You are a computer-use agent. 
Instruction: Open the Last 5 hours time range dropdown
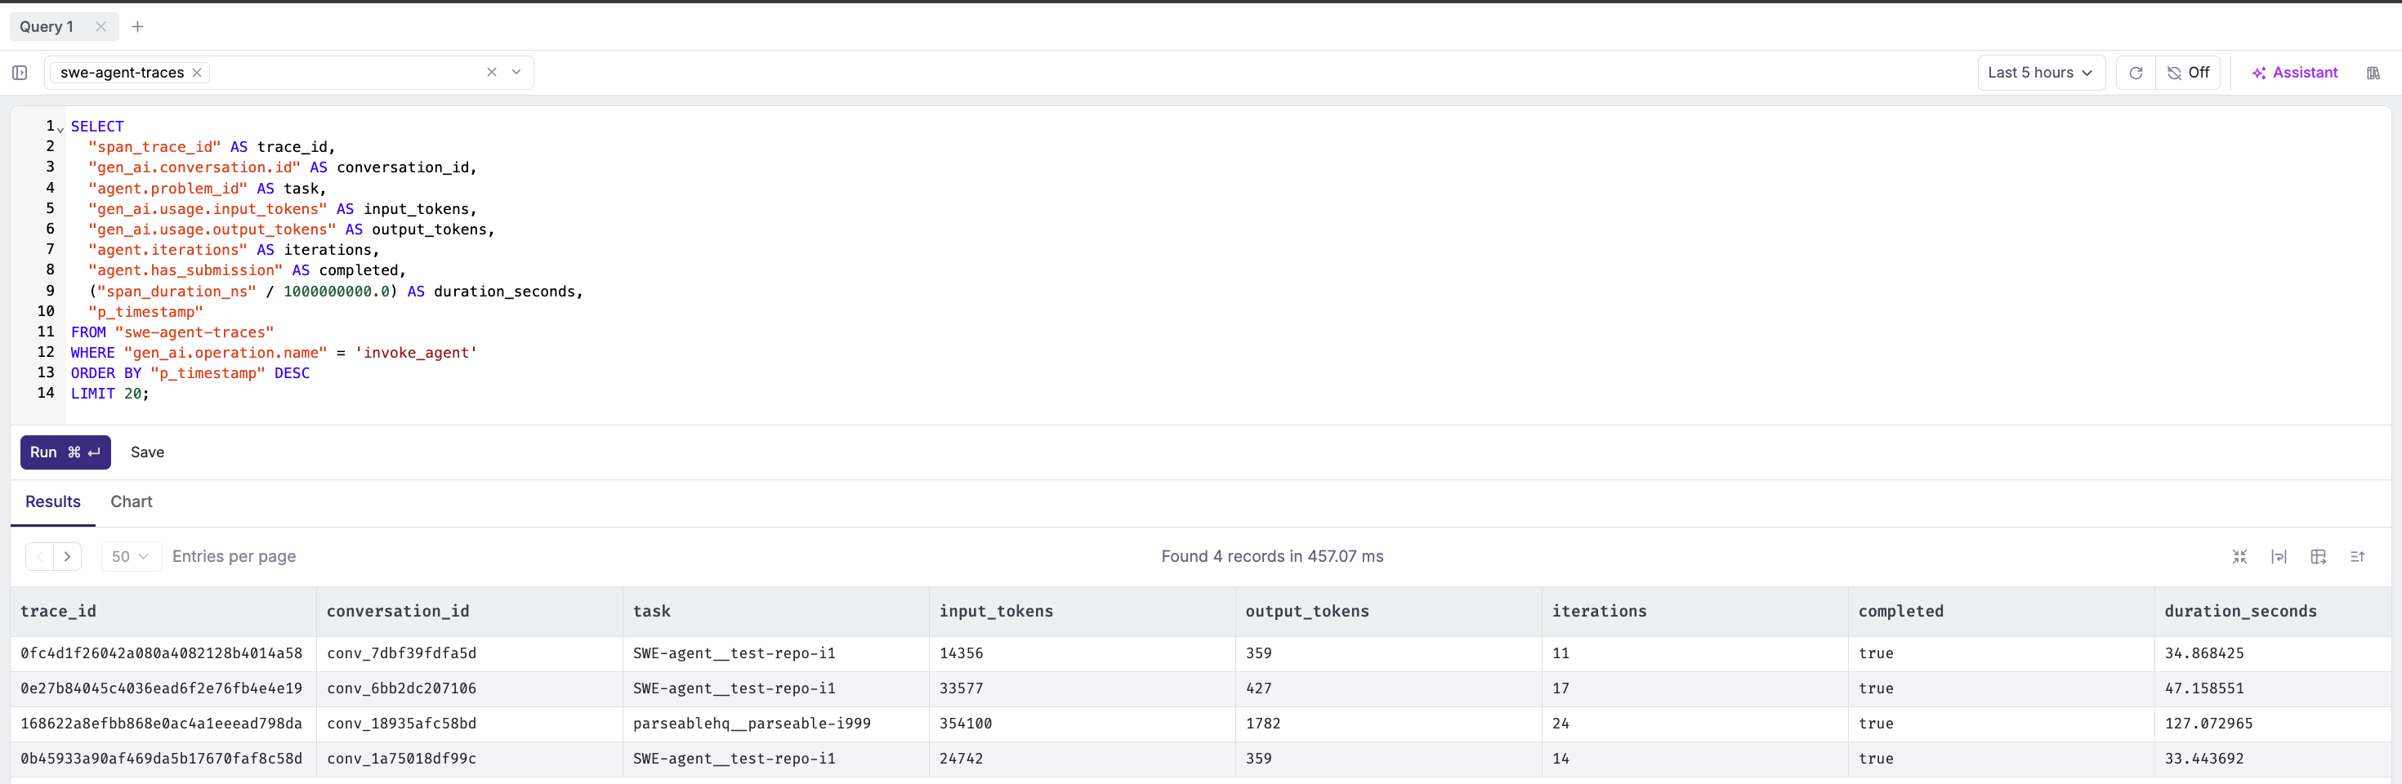pos(2040,73)
